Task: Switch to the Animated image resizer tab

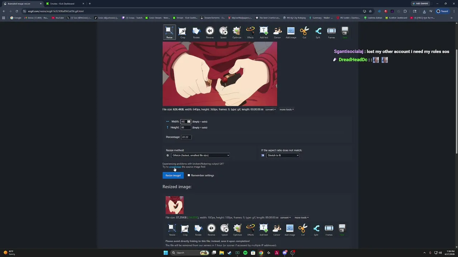Action: coord(21,4)
